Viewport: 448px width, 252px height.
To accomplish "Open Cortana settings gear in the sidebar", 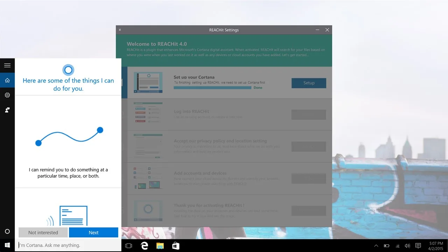I will [x=7, y=95].
